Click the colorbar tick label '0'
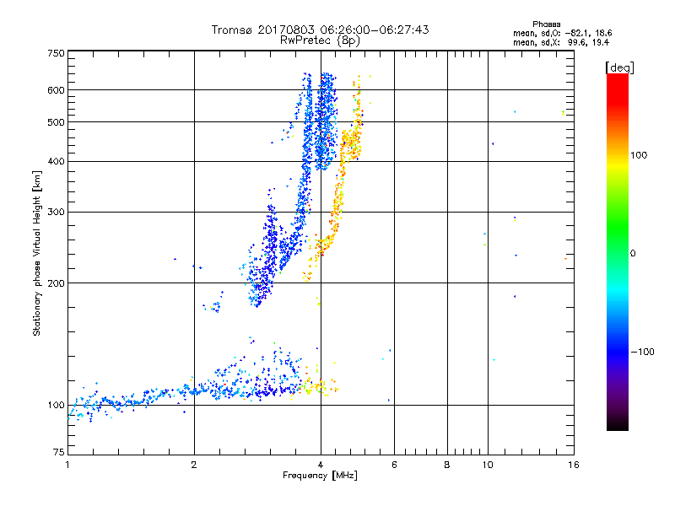This screenshot has width=675, height=506. (x=633, y=254)
